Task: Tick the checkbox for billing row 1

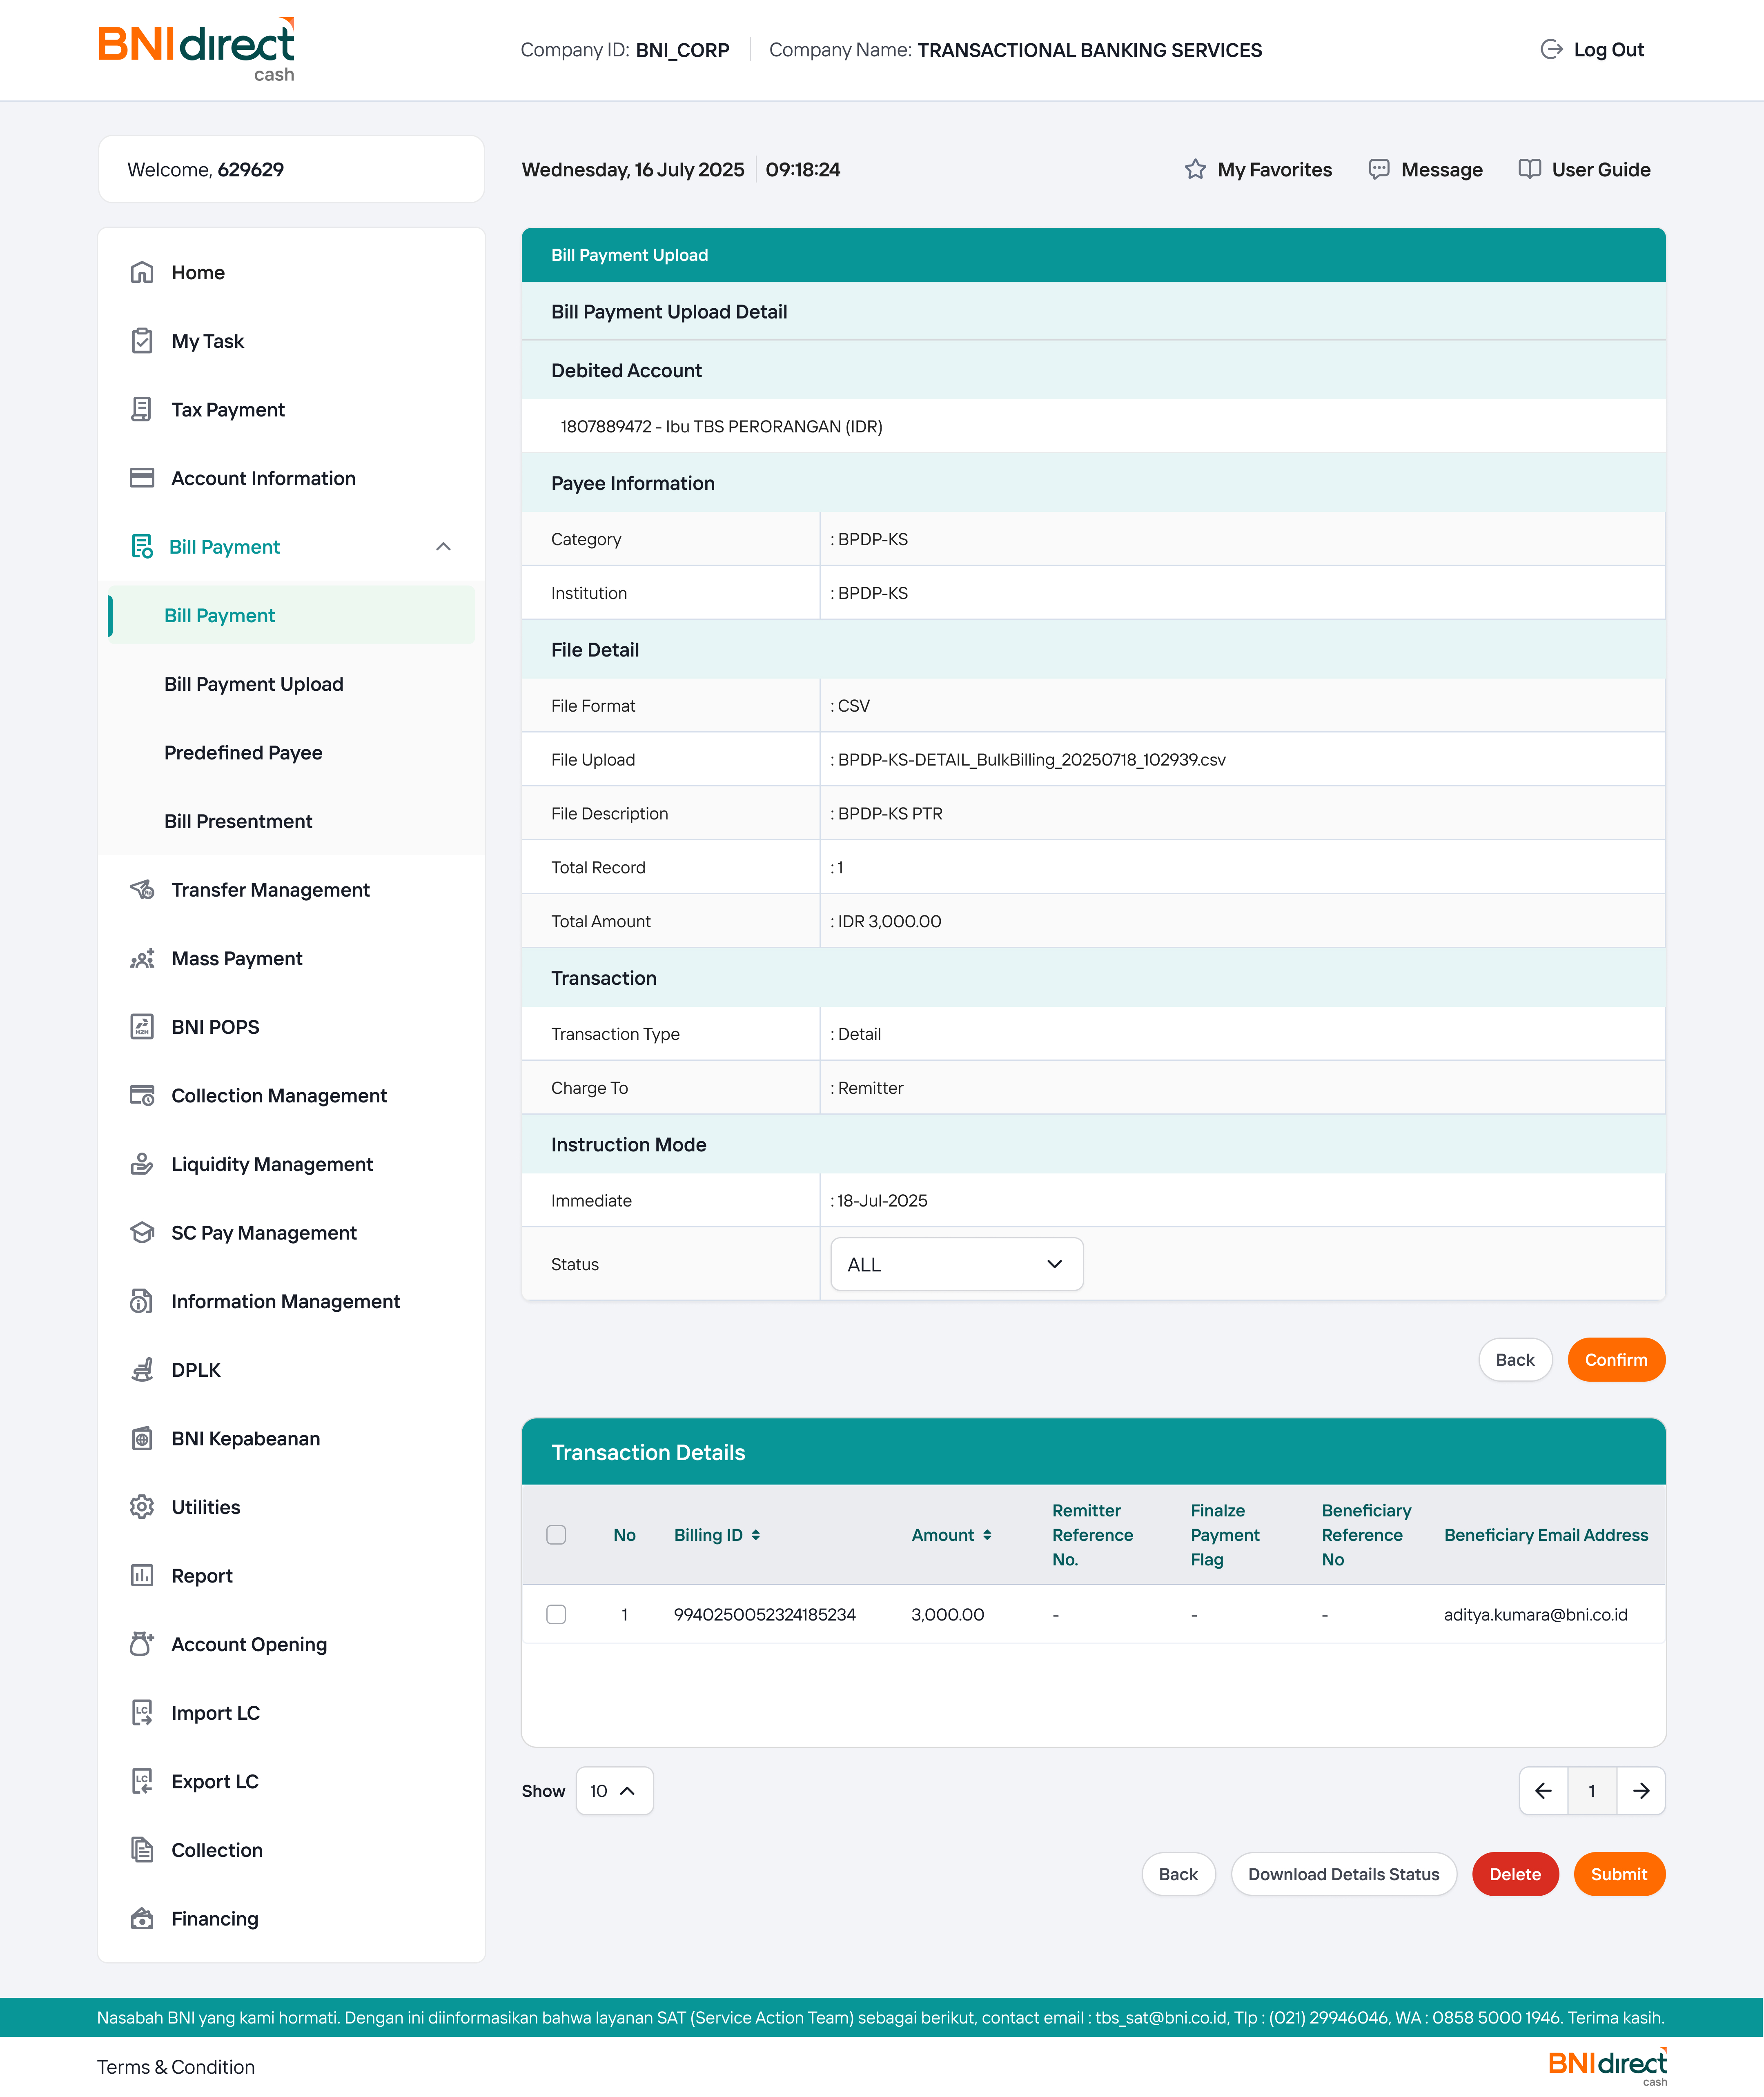Action: (556, 1614)
